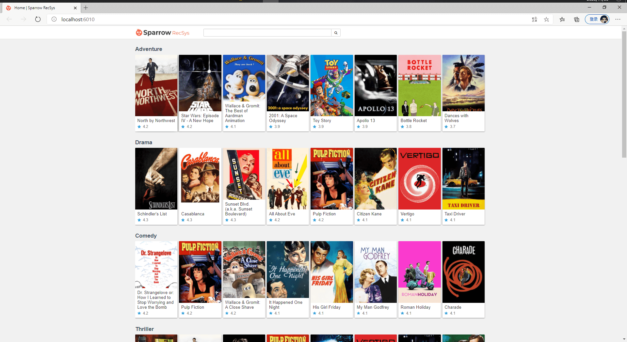The width and height of the screenshot is (627, 342).
Task: Open the Roman Holiday poster
Action: (420, 272)
